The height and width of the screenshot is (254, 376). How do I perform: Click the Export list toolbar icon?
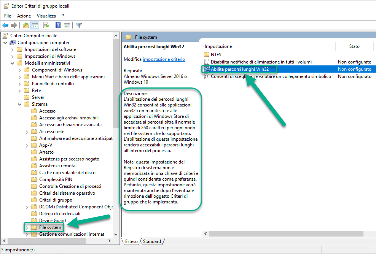(46, 25)
